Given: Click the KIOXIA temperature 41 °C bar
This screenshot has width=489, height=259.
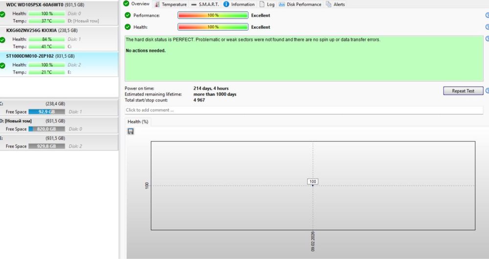Looking at the screenshot, I should click(47, 47).
